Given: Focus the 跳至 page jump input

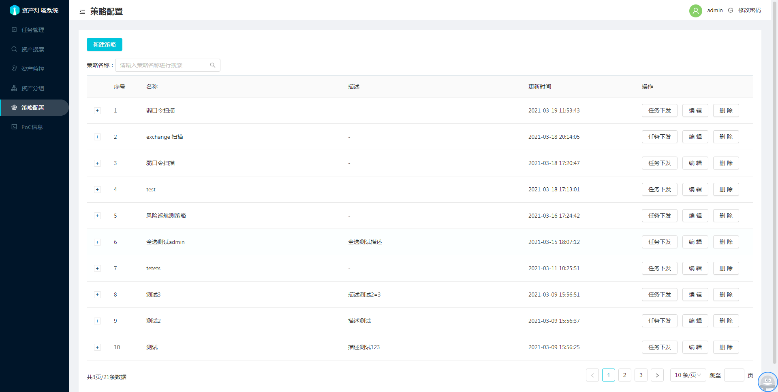Looking at the screenshot, I should (734, 375).
